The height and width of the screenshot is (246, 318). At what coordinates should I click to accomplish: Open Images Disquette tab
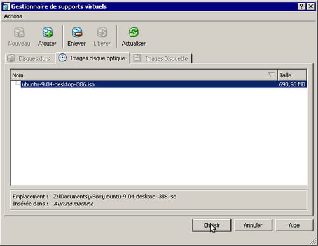[162, 58]
